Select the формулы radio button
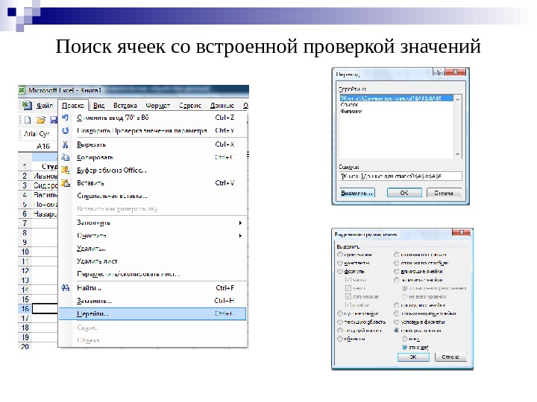537x402 pixels. [340, 272]
